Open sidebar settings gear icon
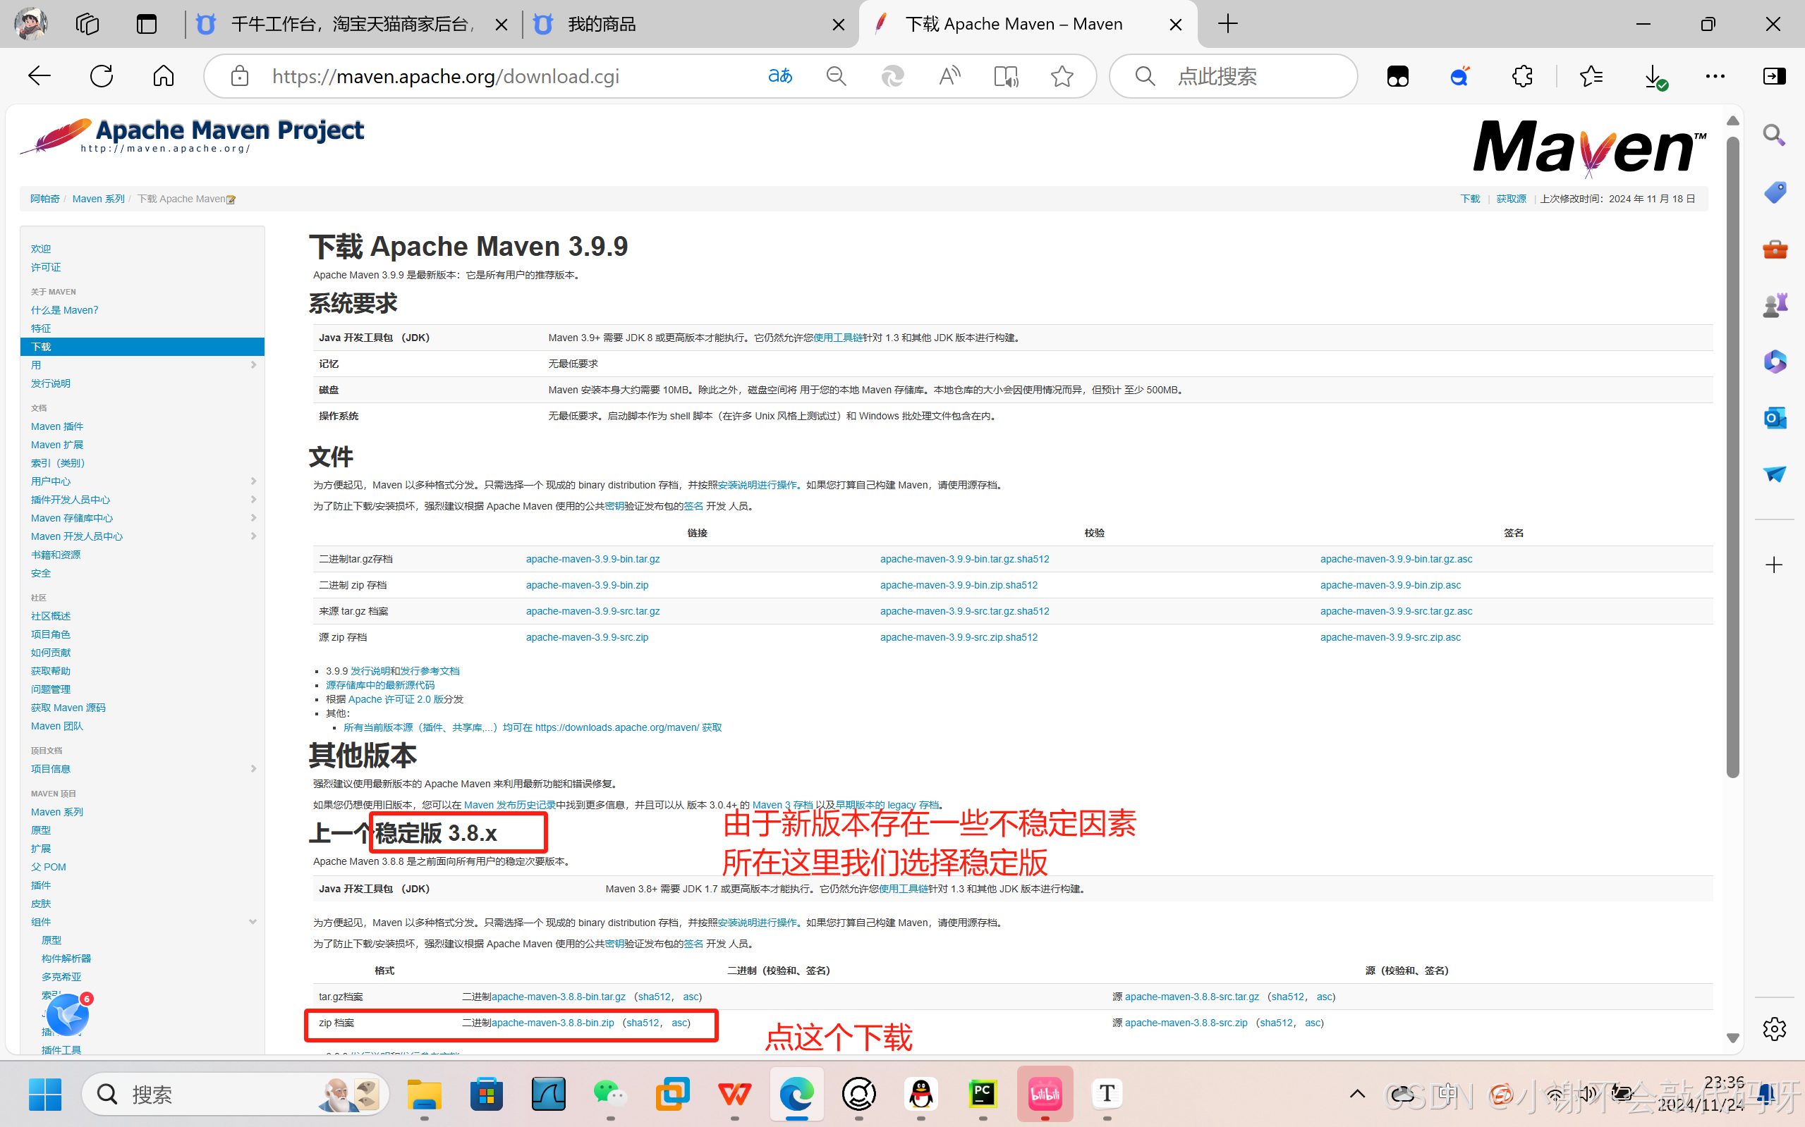This screenshot has width=1805, height=1127. (x=1775, y=1029)
